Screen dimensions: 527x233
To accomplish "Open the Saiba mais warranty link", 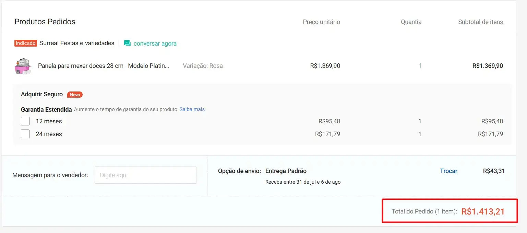I will tap(192, 109).
